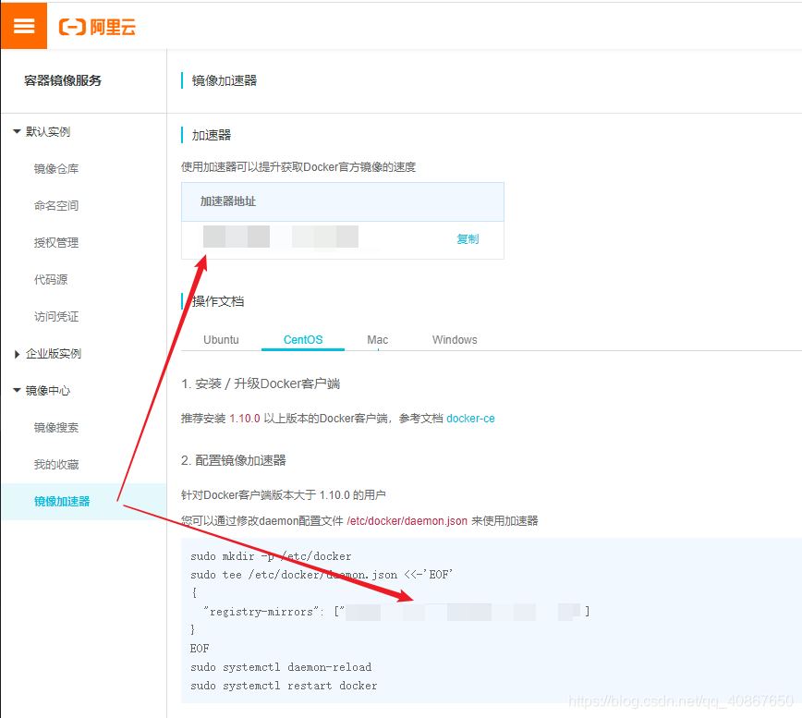Click the /etc/docker/daemon.json path text
The width and height of the screenshot is (802, 718).
click(x=407, y=520)
